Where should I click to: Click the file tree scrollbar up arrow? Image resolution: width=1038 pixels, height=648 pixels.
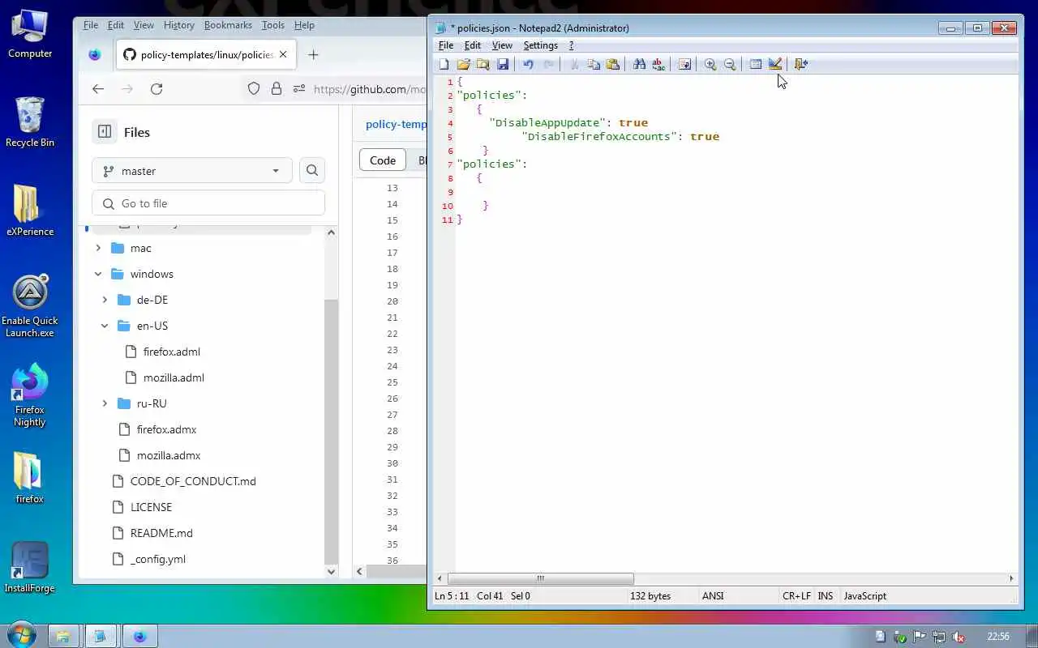coord(331,232)
